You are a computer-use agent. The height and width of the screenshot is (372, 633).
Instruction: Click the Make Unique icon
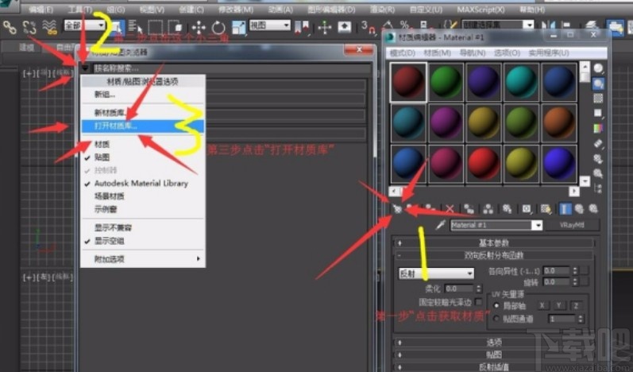click(x=488, y=209)
